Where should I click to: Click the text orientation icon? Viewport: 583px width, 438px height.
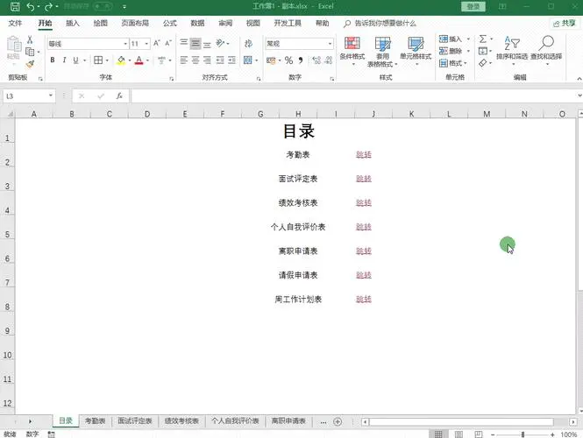point(220,43)
